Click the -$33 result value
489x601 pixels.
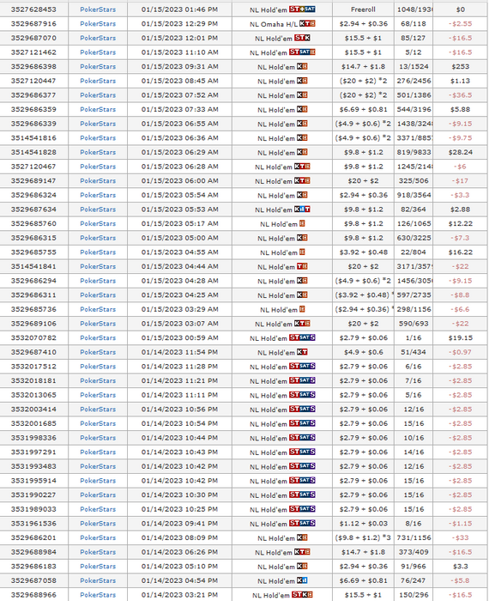pos(461,537)
